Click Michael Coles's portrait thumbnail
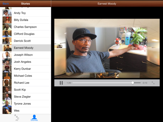 pos(7,76)
